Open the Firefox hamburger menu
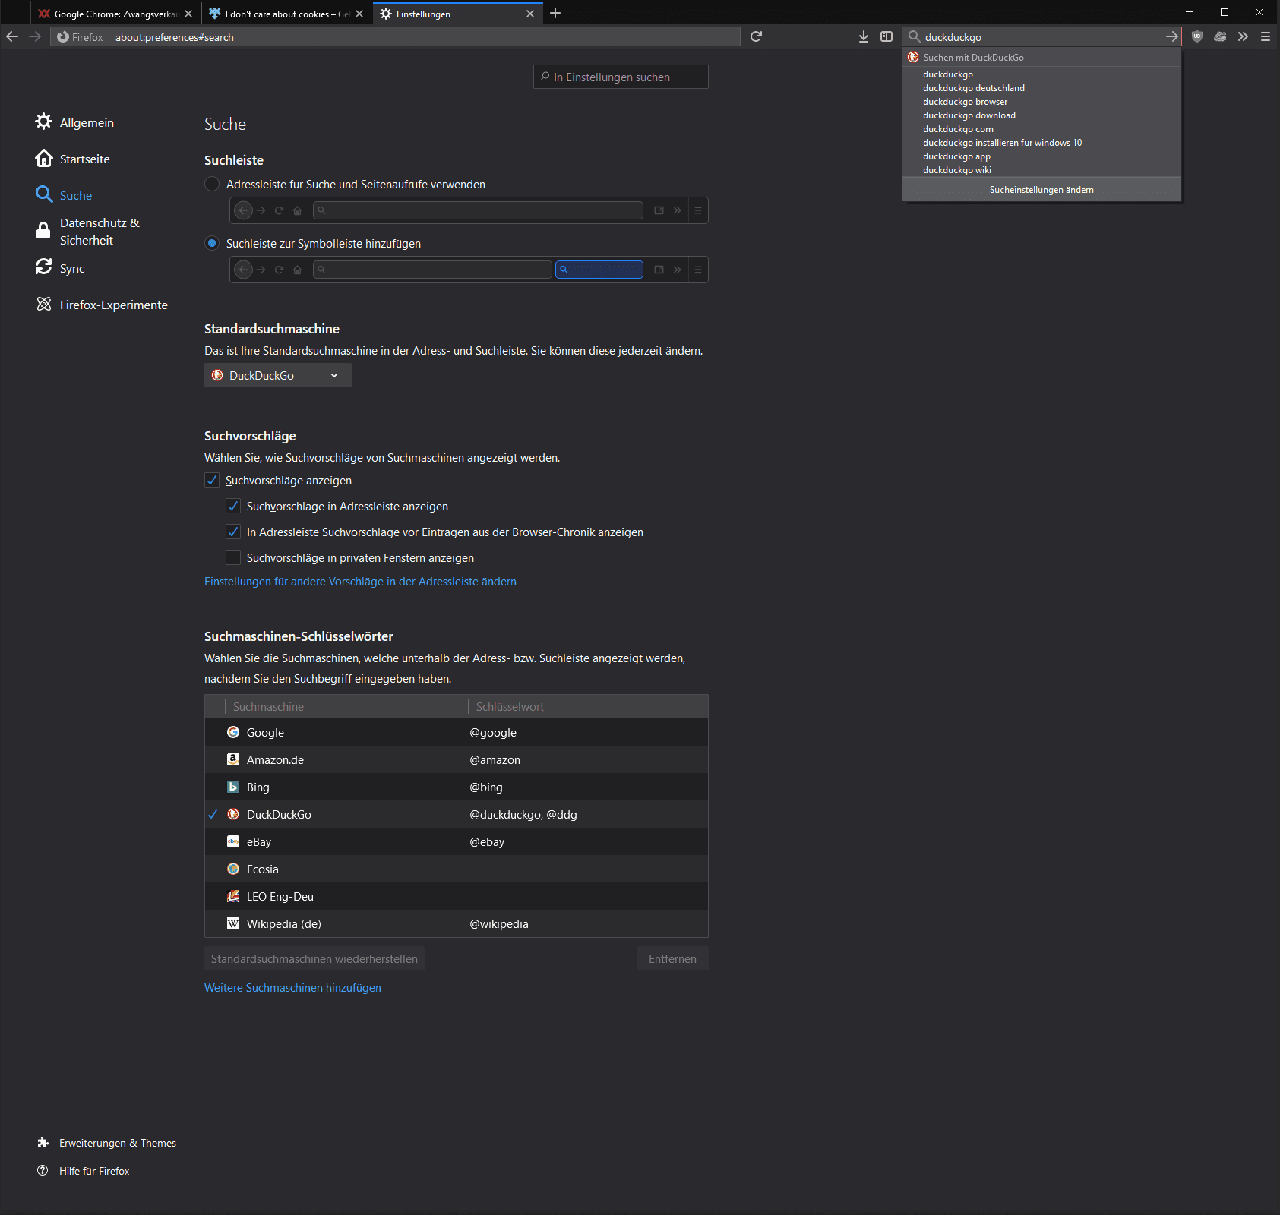Image resolution: width=1280 pixels, height=1215 pixels. [1266, 36]
